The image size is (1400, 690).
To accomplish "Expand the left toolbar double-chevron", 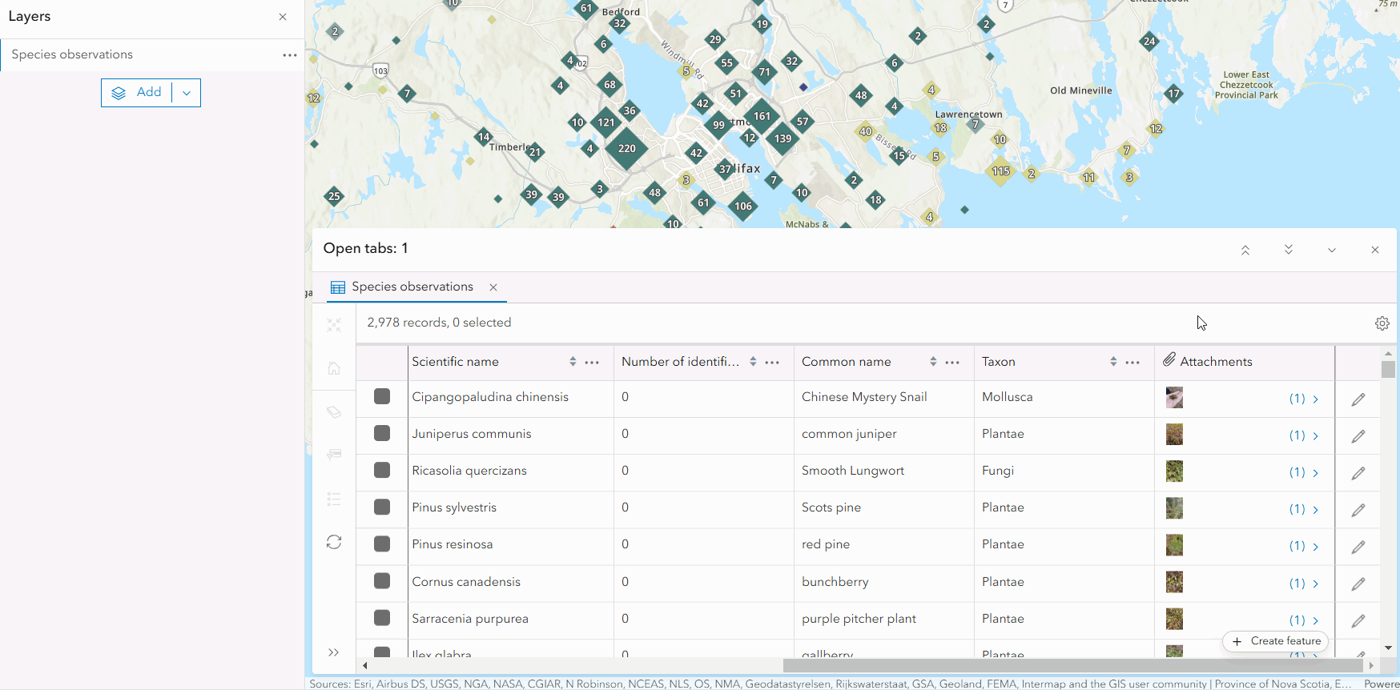I will pyautogui.click(x=334, y=652).
